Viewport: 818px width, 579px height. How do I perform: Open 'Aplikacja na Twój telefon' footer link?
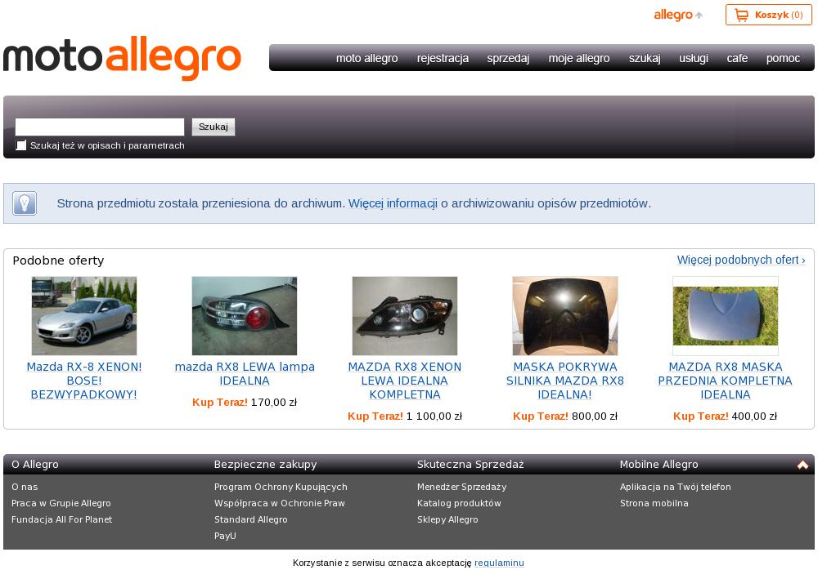[676, 487]
